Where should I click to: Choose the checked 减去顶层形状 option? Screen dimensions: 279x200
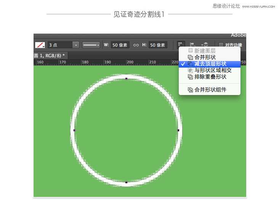209,64
